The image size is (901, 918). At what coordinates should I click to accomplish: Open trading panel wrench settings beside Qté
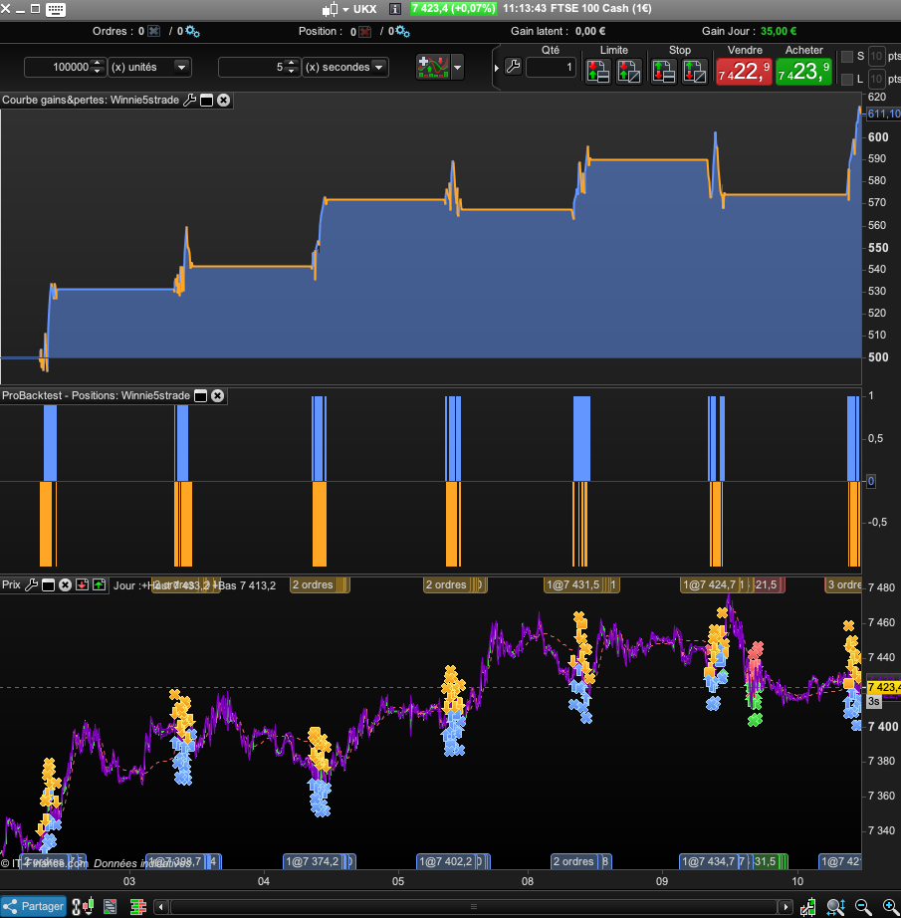(513, 67)
